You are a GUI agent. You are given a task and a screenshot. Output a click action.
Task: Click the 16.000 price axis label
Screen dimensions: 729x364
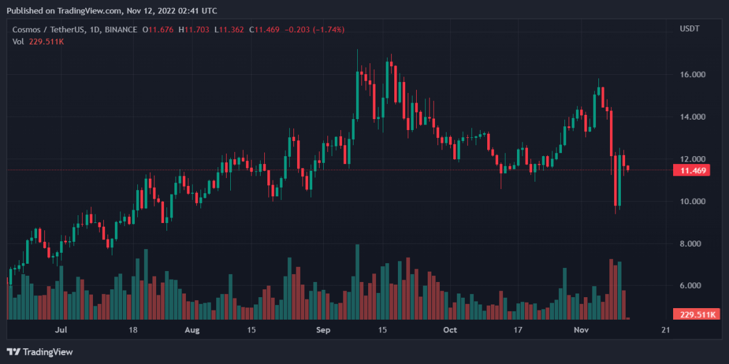coord(693,75)
